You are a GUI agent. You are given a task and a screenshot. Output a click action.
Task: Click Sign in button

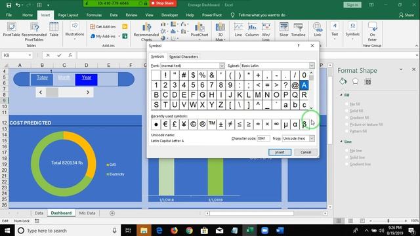click(x=352, y=5)
